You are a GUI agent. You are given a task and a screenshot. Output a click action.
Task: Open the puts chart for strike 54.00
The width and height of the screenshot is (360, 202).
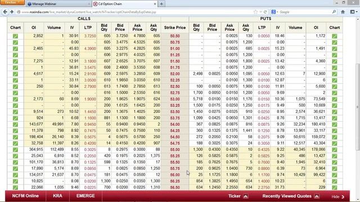point(335,125)
